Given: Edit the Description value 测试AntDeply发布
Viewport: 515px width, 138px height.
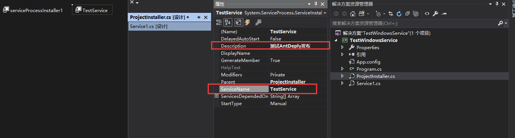Looking at the screenshot, I should [298, 46].
